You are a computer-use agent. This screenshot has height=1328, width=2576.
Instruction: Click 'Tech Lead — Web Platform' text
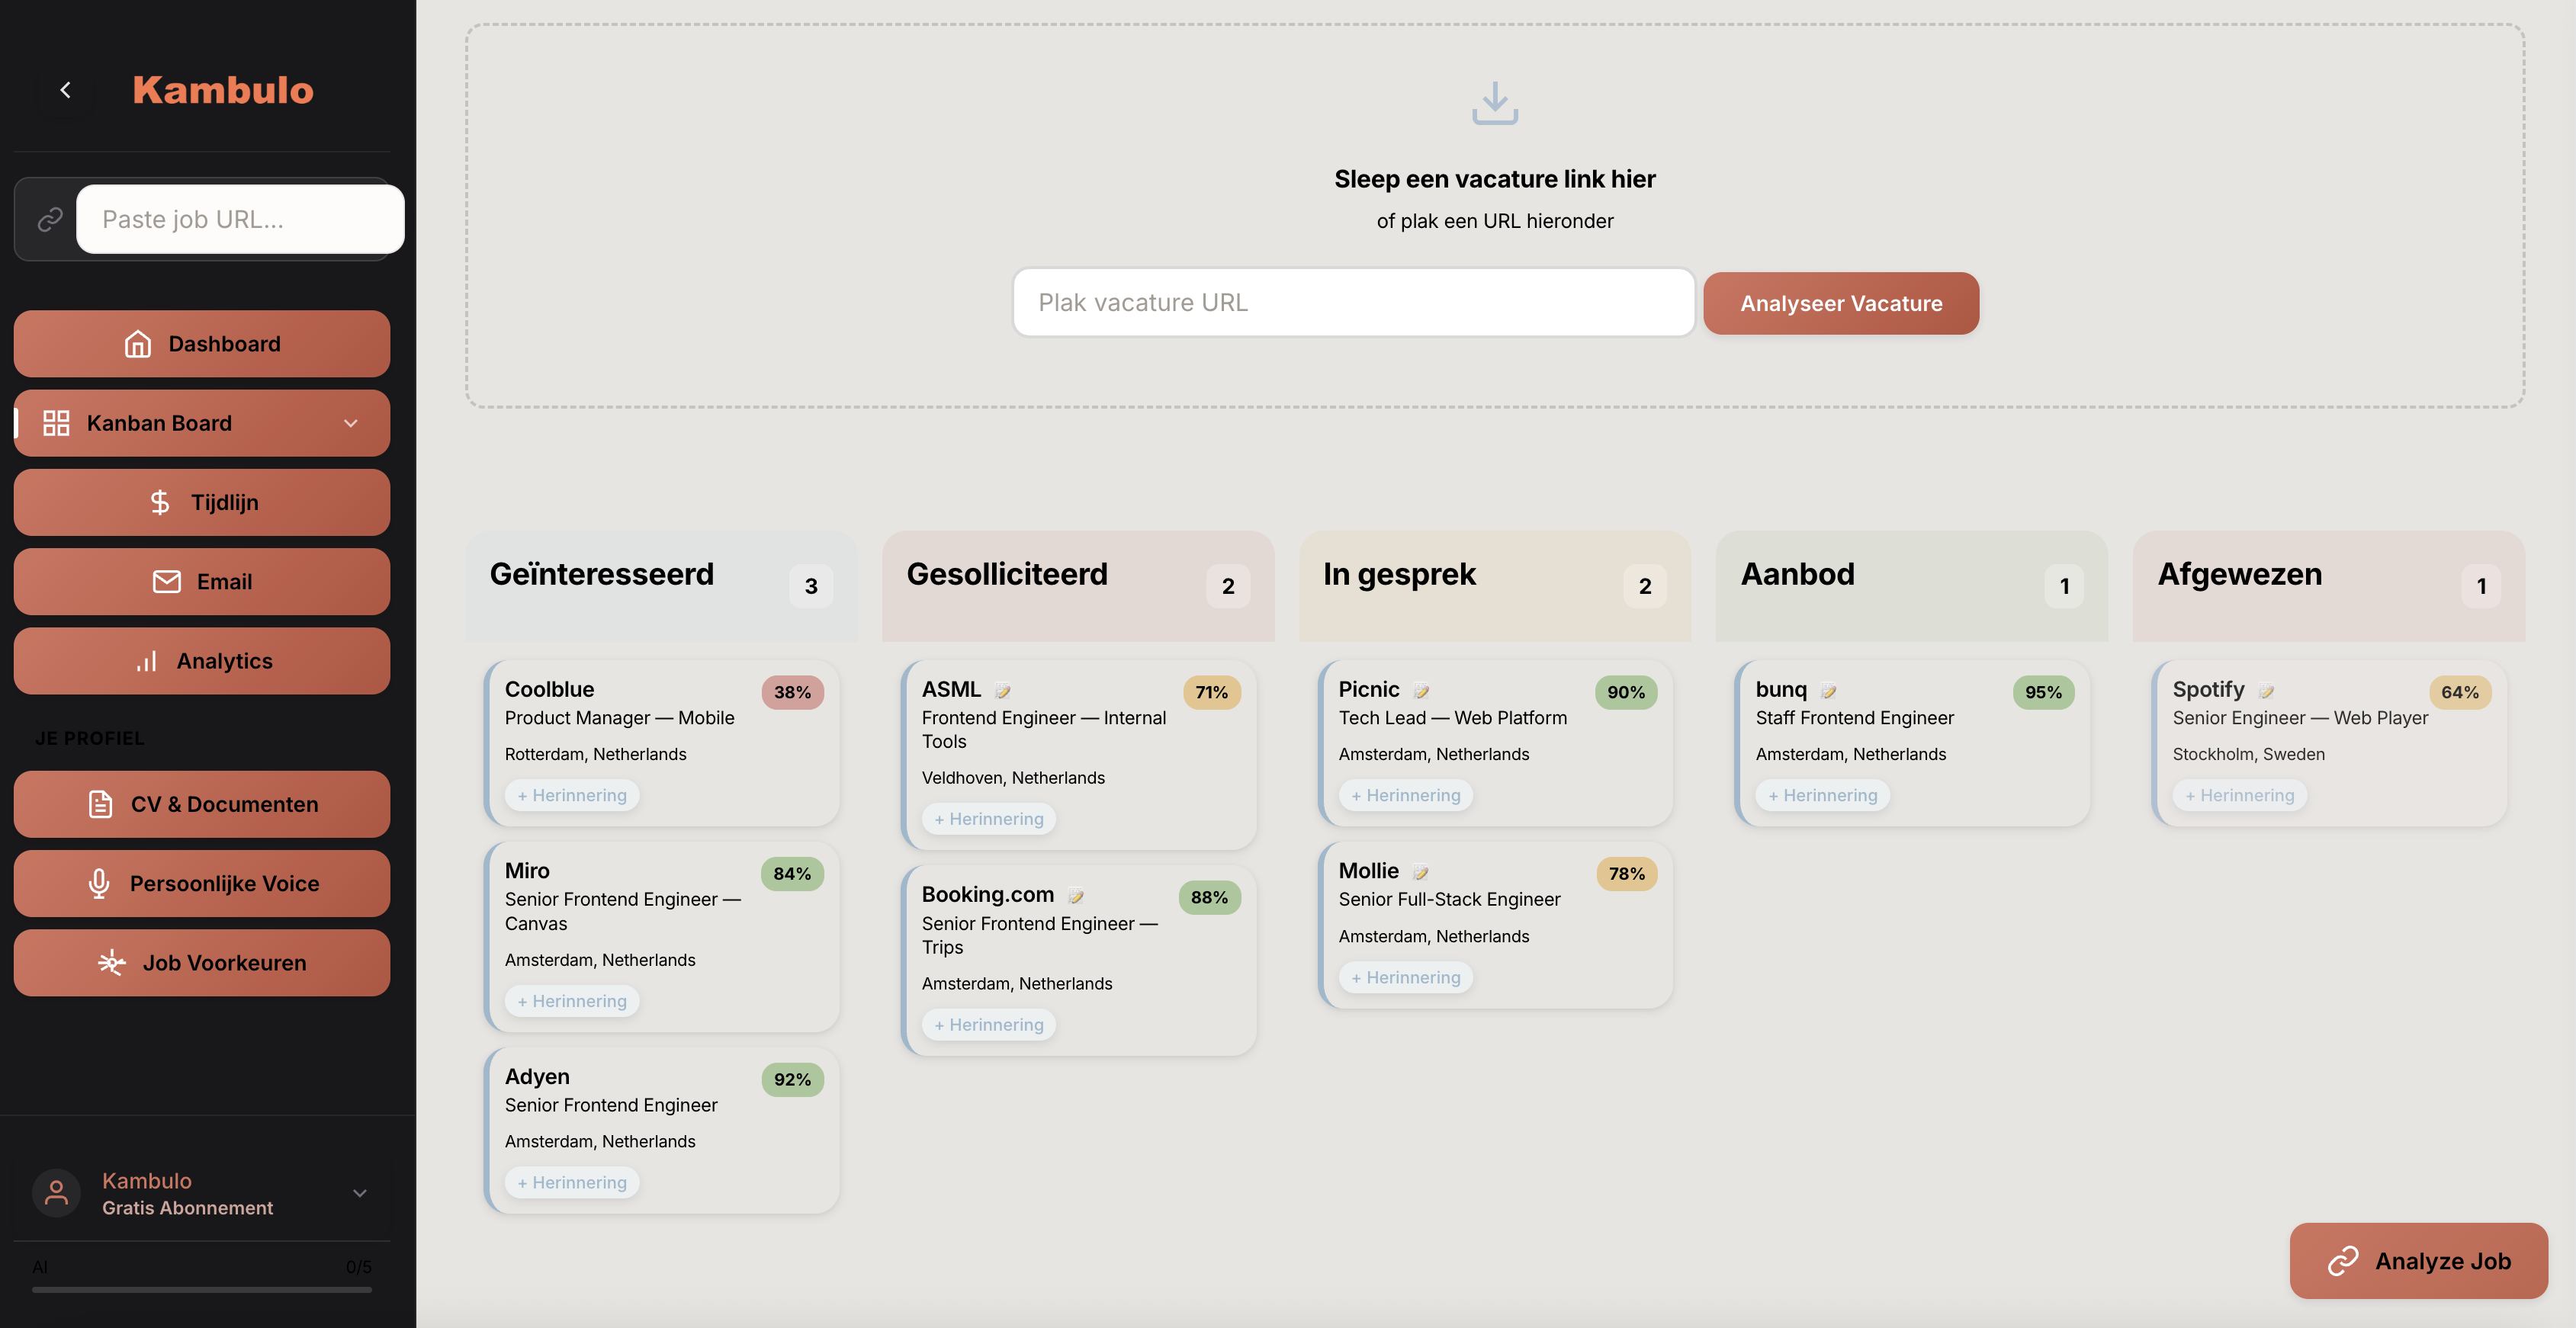pos(1452,718)
